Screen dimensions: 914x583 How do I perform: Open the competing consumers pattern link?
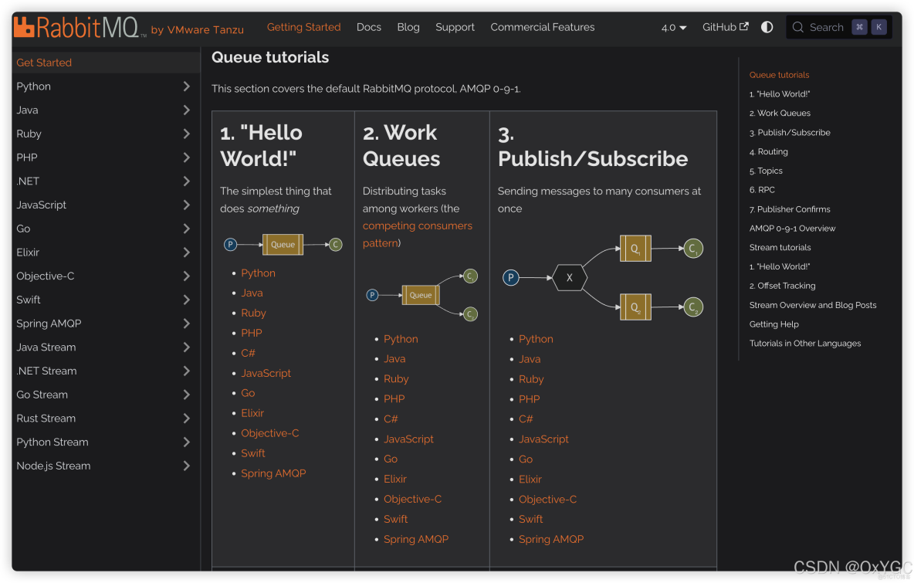pos(417,225)
